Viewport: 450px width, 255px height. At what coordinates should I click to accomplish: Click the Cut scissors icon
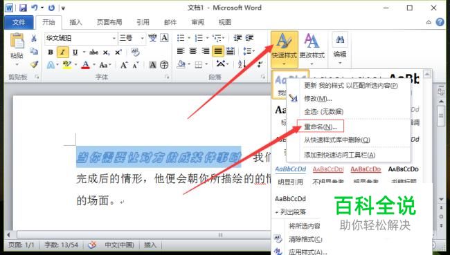(34, 38)
